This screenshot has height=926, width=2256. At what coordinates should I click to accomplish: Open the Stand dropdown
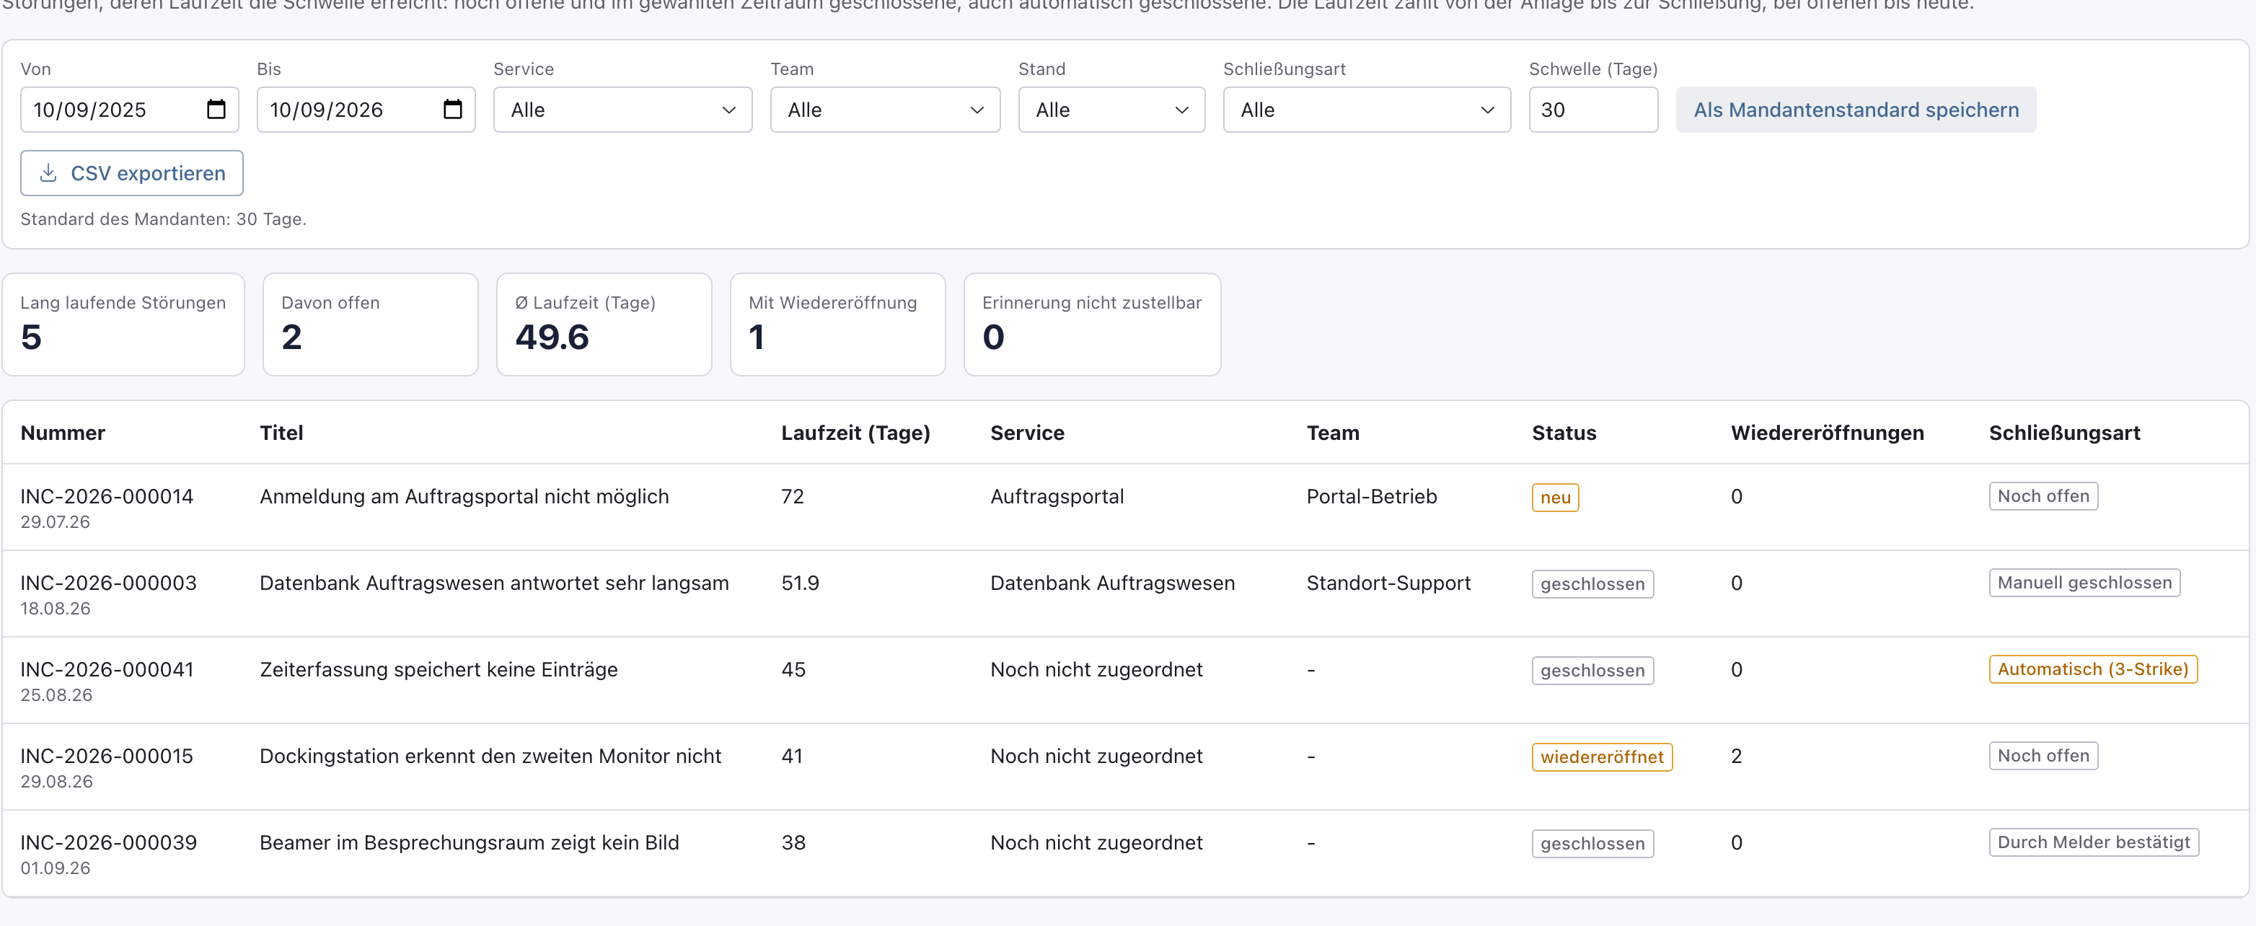point(1111,110)
